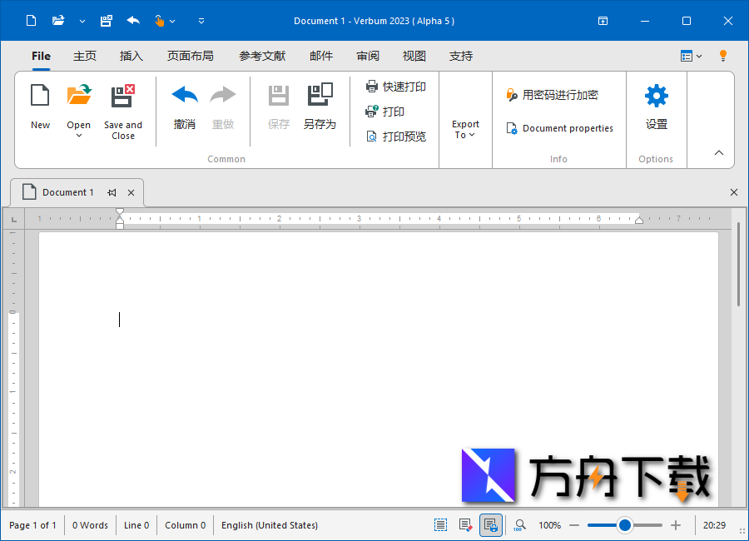Open the zoom magnifier in status bar
The height and width of the screenshot is (541, 749).
pos(519,525)
